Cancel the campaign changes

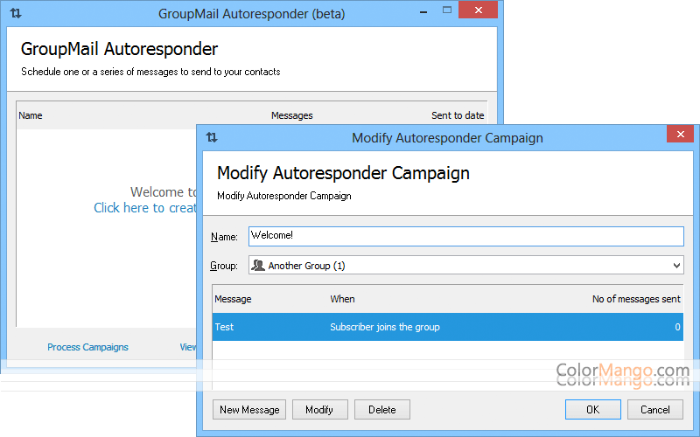[x=654, y=409]
